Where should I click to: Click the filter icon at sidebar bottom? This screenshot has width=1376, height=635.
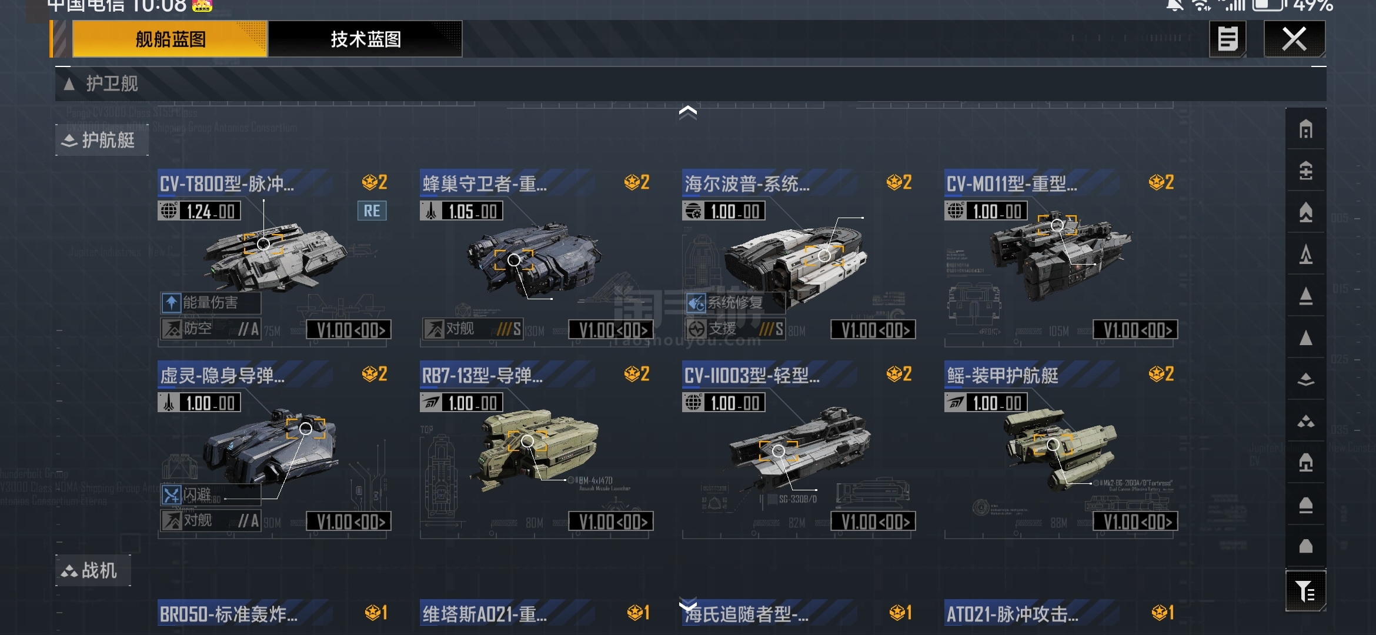[1305, 591]
